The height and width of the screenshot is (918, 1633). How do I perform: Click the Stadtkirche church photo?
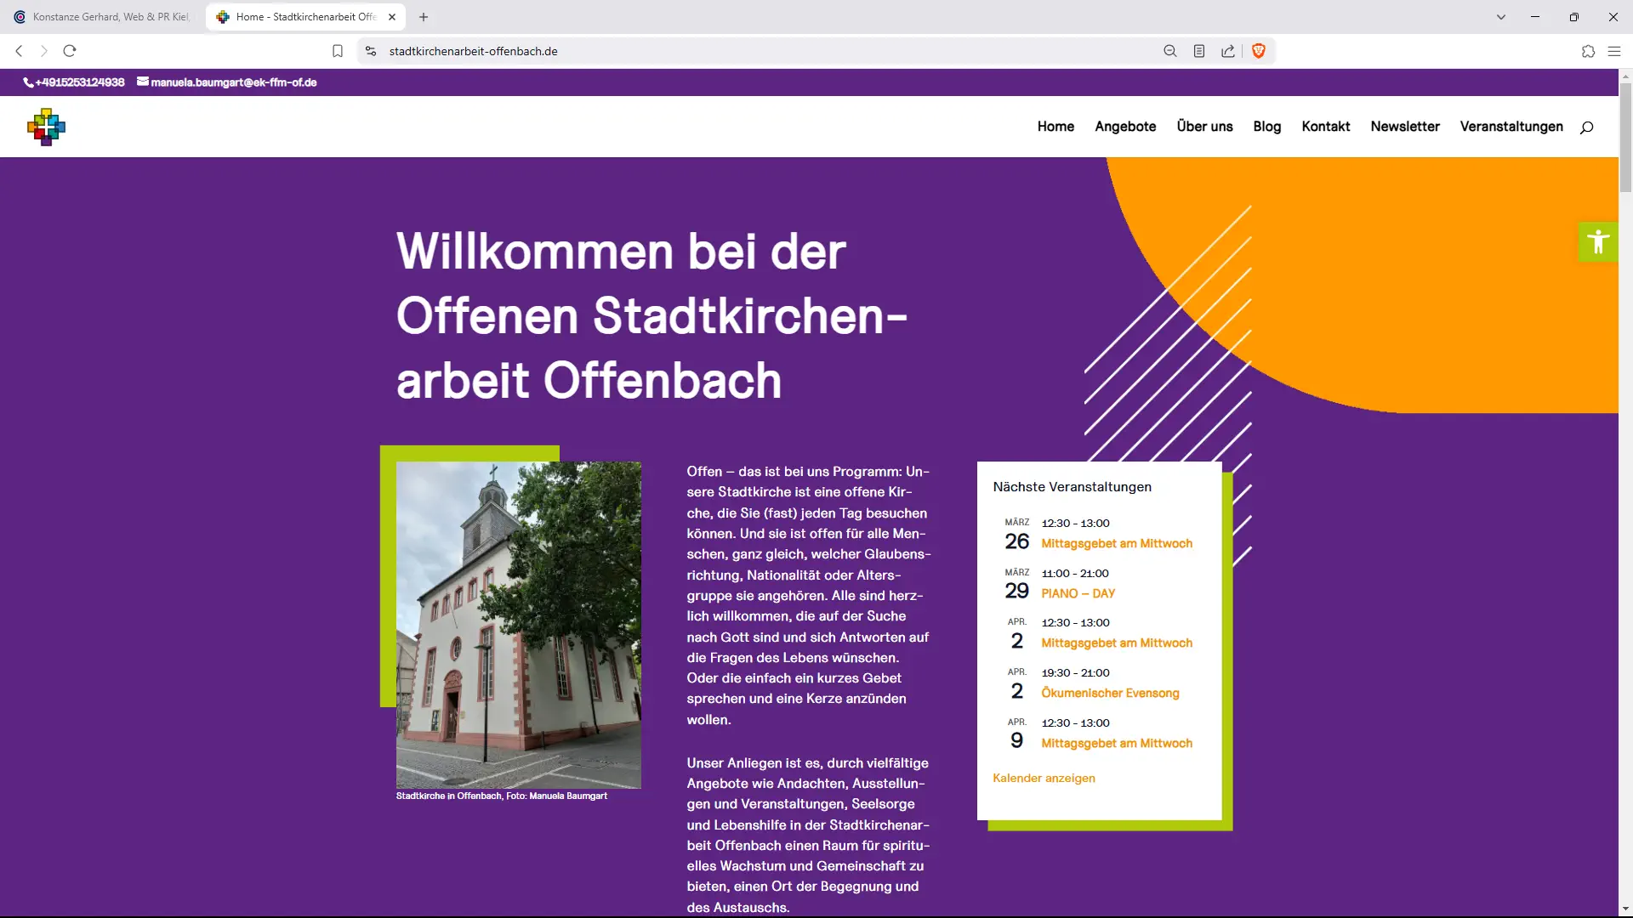point(518,625)
